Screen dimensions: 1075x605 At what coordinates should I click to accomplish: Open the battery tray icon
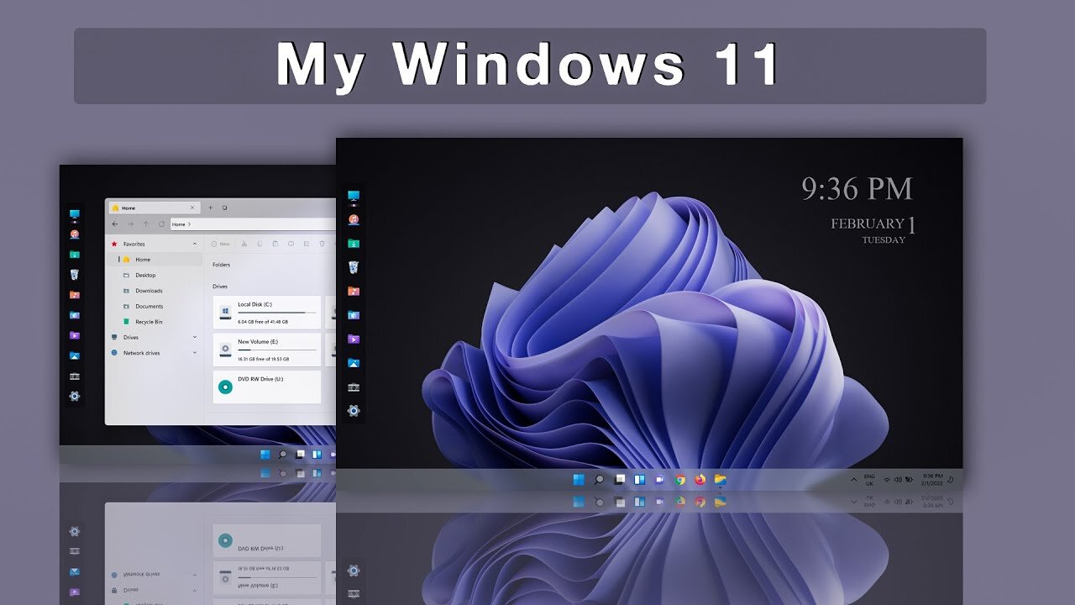click(910, 480)
